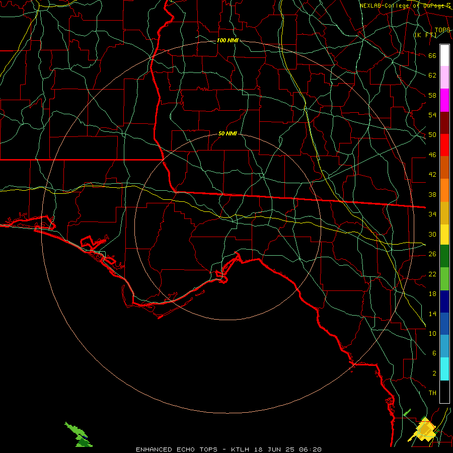This screenshot has height=453, width=453.
Task: Click the TOPS legend title
Action: (442, 30)
